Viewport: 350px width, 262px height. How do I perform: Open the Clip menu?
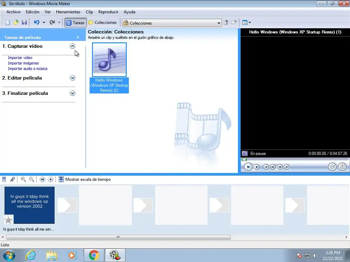pos(89,12)
